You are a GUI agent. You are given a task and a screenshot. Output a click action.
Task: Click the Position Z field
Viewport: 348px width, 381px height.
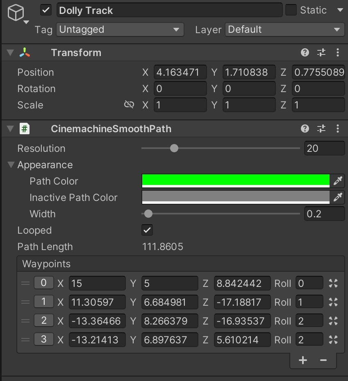[318, 72]
